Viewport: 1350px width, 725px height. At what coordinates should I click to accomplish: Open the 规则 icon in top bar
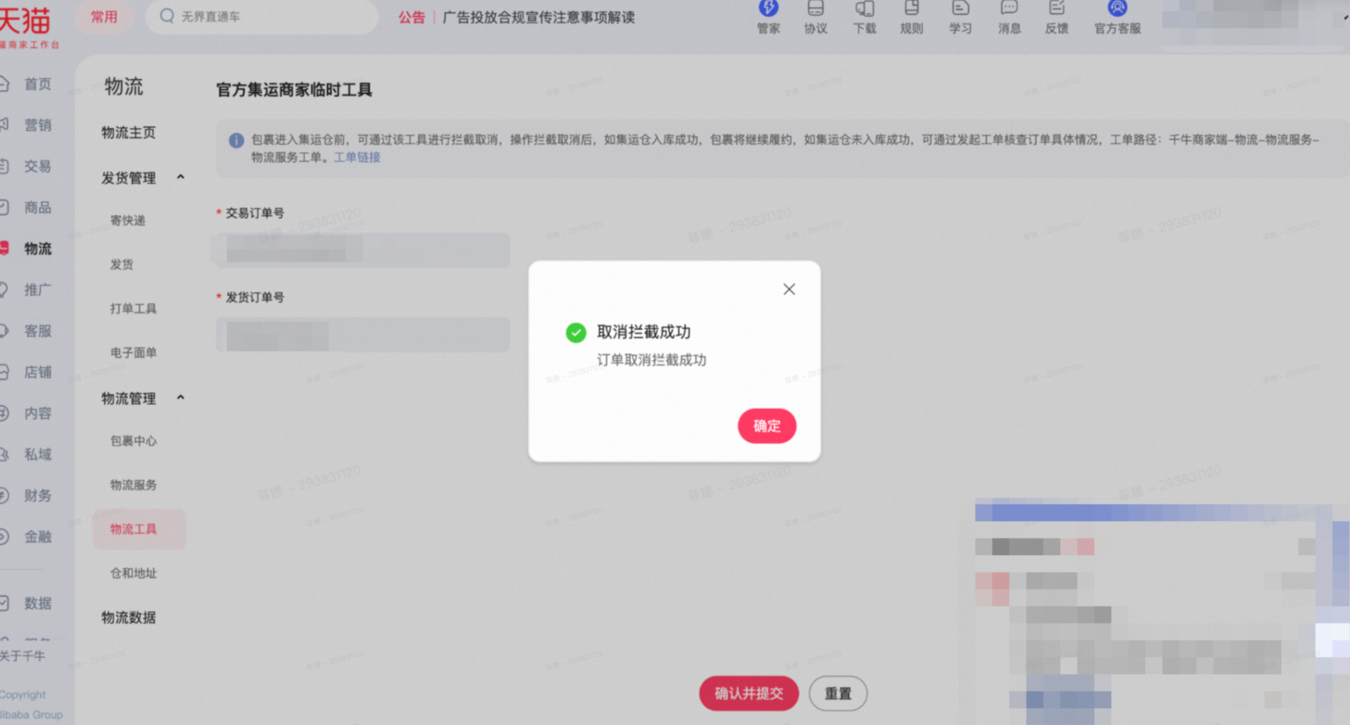click(x=912, y=17)
